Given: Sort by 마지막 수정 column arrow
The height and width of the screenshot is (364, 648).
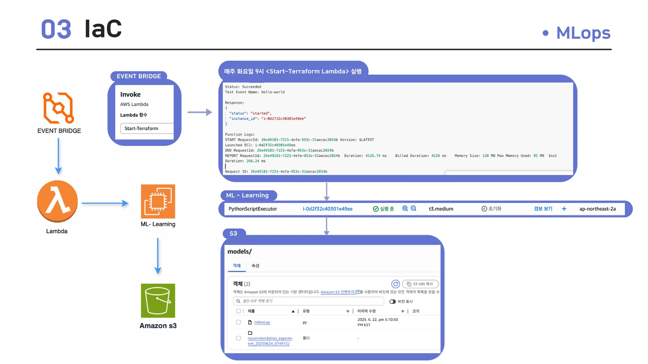Looking at the screenshot, I should click(x=402, y=311).
